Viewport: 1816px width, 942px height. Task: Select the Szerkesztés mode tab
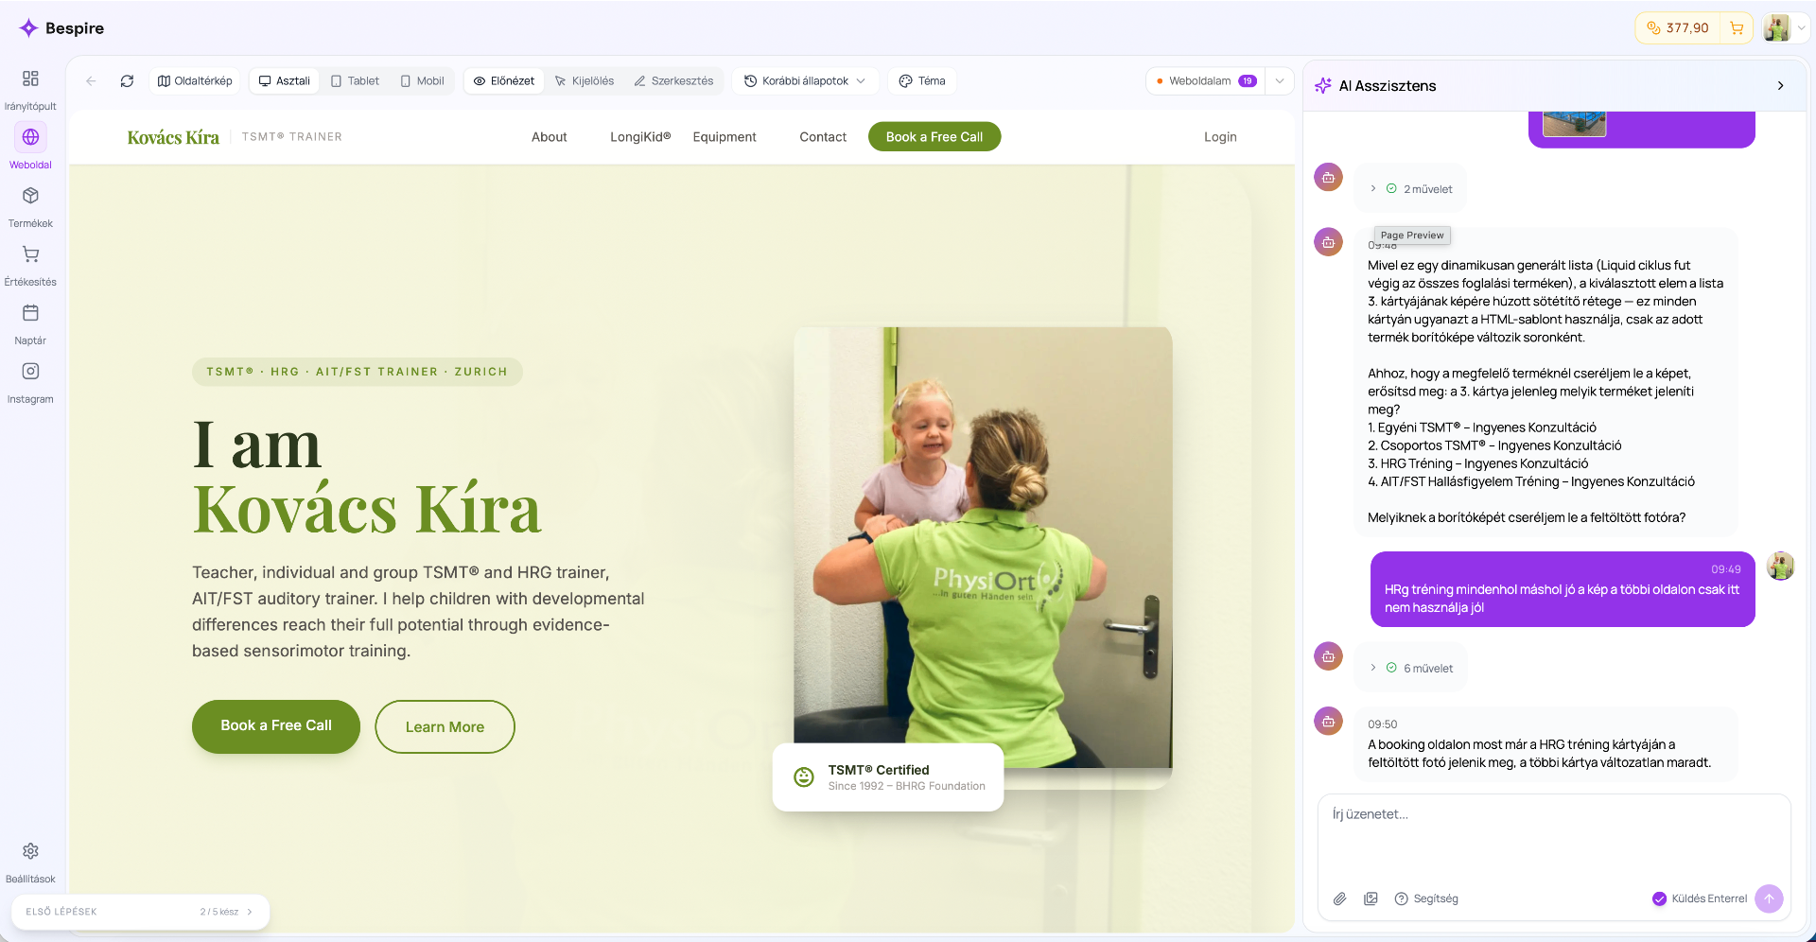click(673, 81)
